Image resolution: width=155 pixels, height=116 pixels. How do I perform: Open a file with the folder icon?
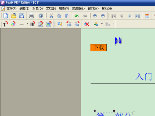coord(14,16)
